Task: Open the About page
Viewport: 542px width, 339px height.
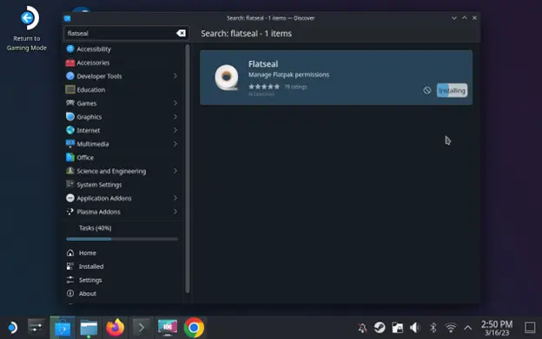Action: [122, 293]
